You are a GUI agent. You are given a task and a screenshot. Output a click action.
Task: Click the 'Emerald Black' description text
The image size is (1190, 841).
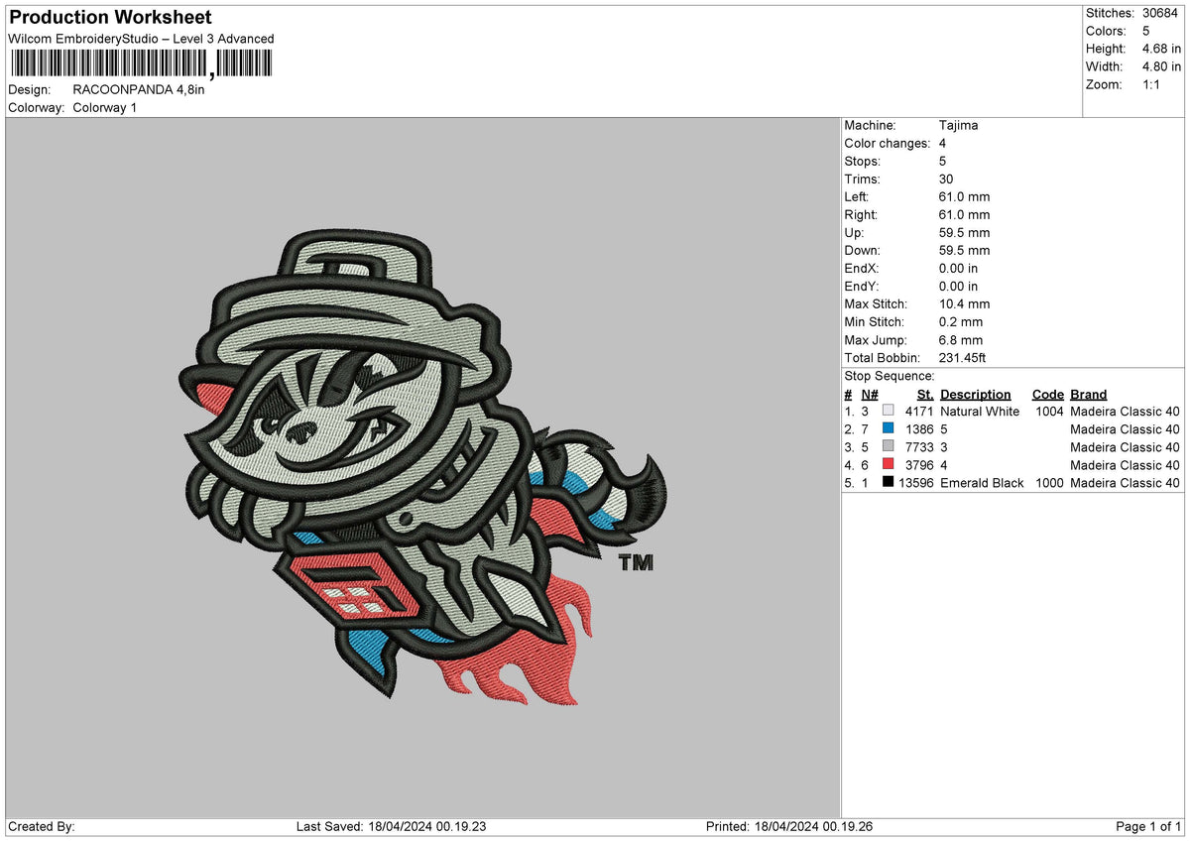982,482
